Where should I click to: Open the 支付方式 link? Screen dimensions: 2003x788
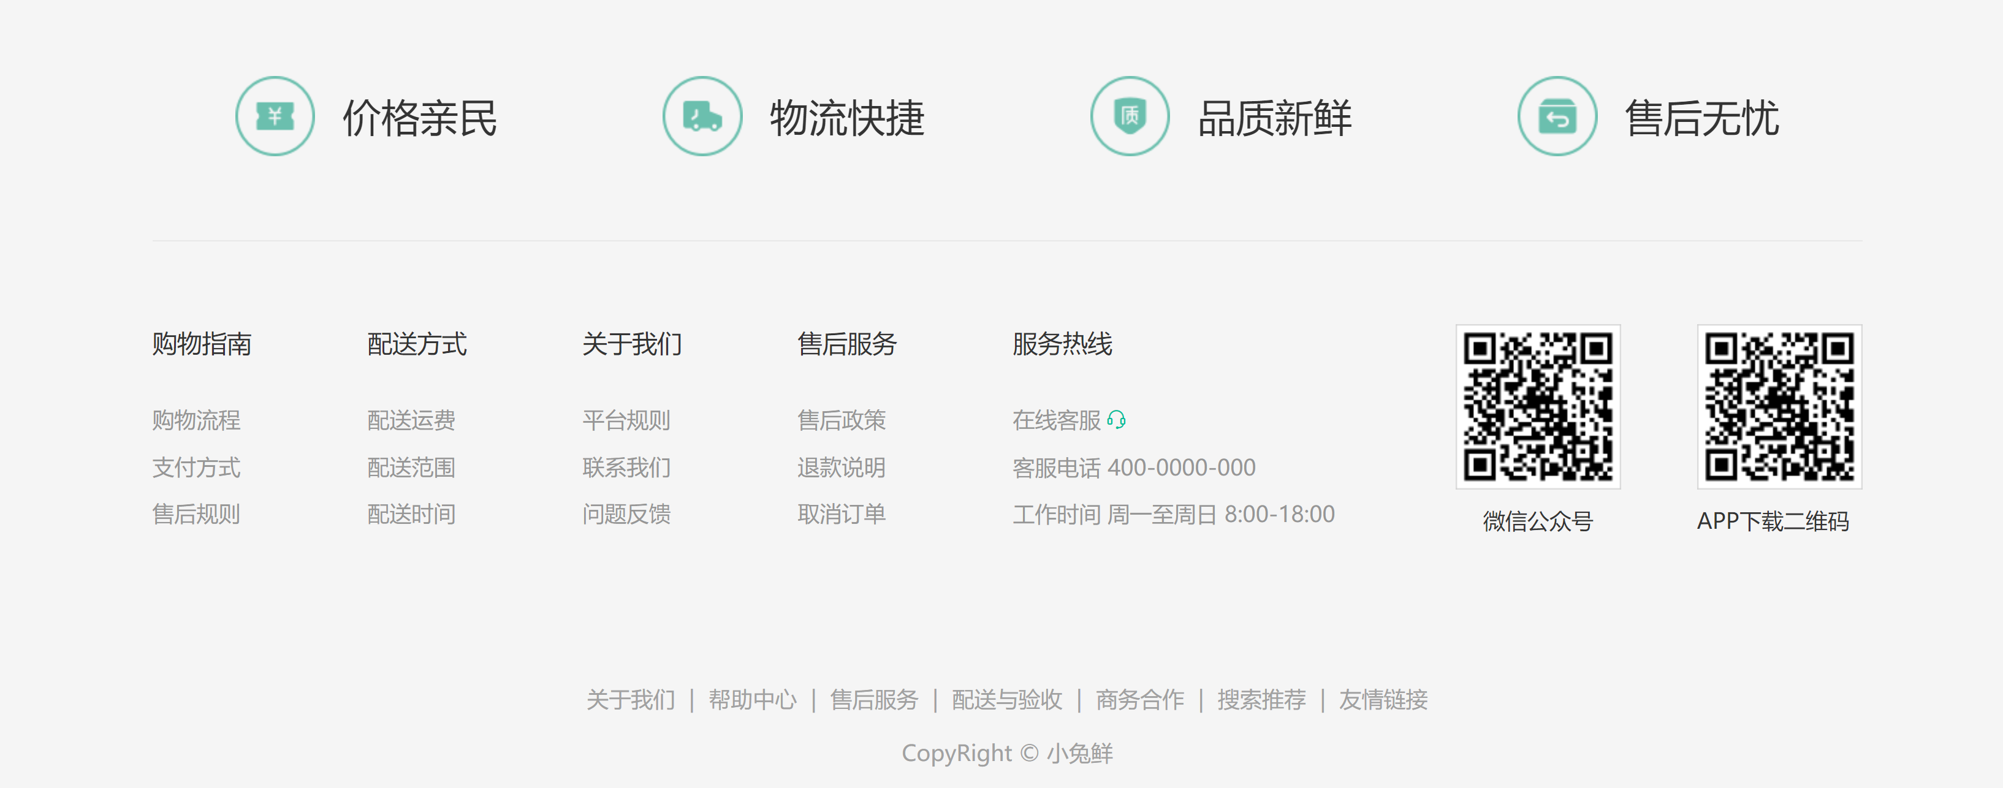point(196,467)
